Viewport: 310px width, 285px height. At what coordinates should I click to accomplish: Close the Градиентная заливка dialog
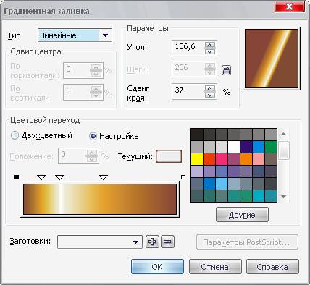pos(289,7)
